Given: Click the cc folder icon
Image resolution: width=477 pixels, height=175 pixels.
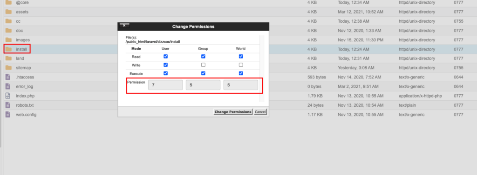Looking at the screenshot, I should [x=8, y=21].
